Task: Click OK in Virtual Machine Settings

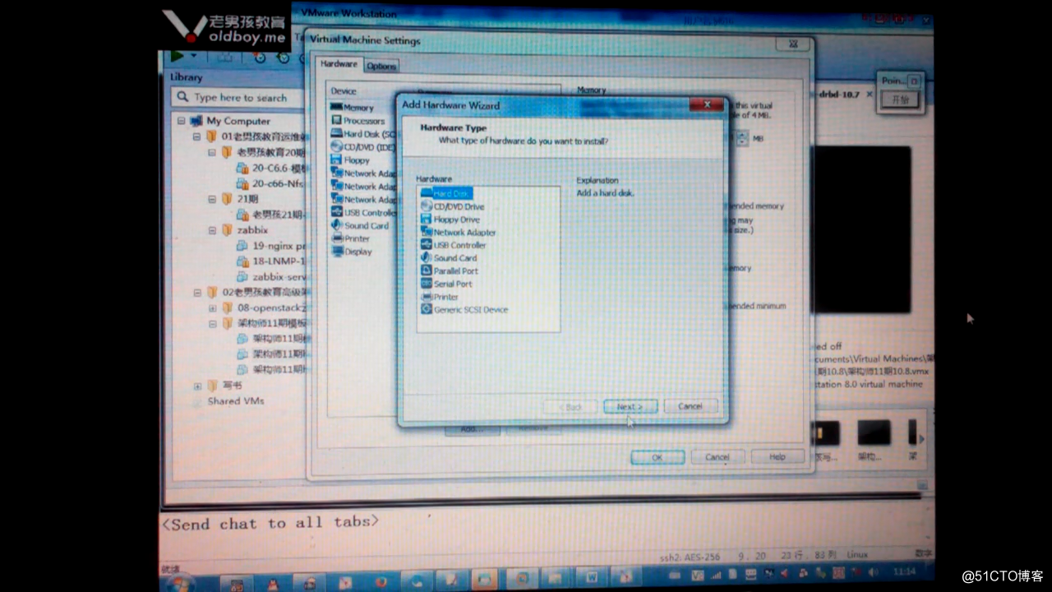Action: pyautogui.click(x=657, y=457)
